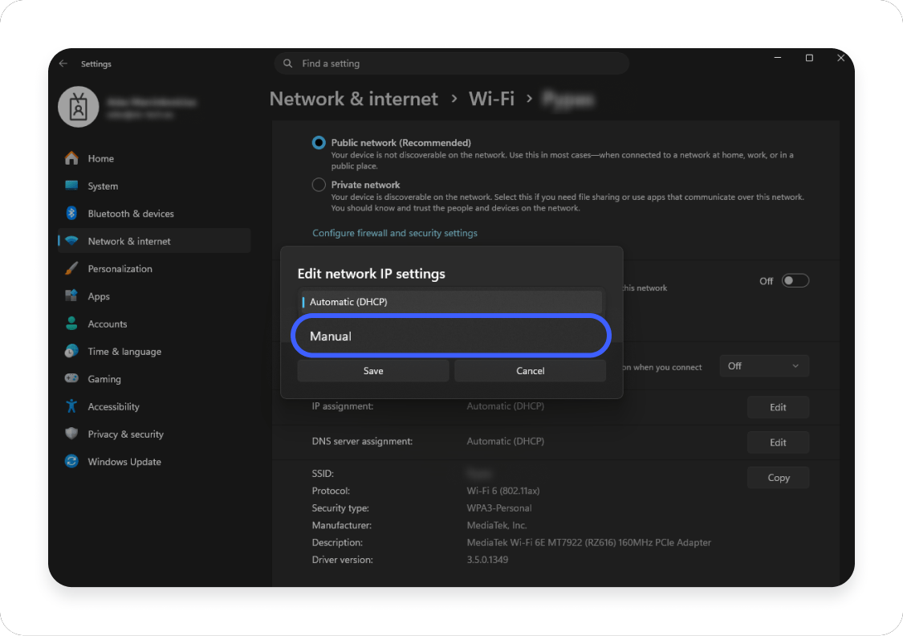Open Apps settings page
This screenshot has width=903, height=636.
coord(154,296)
